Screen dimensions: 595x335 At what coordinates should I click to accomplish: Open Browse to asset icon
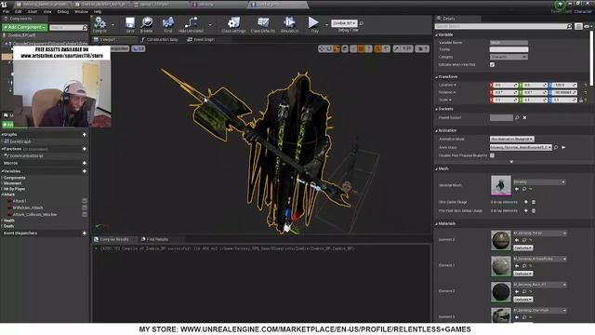coord(147,25)
